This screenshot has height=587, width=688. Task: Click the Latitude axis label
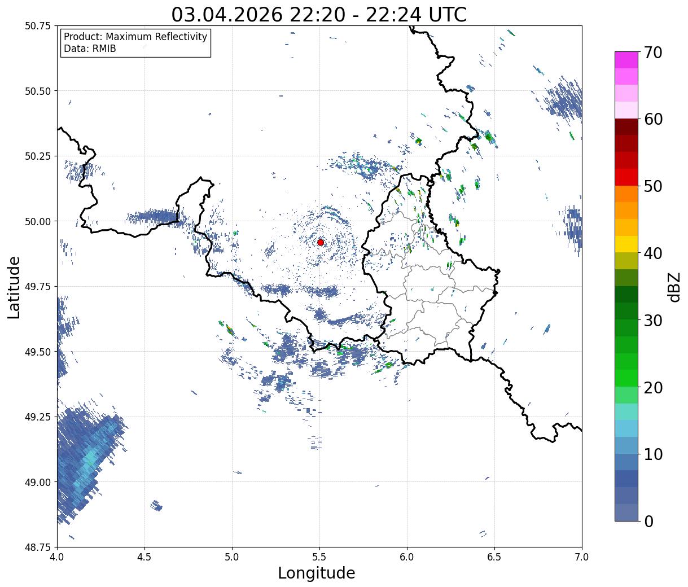[14, 287]
